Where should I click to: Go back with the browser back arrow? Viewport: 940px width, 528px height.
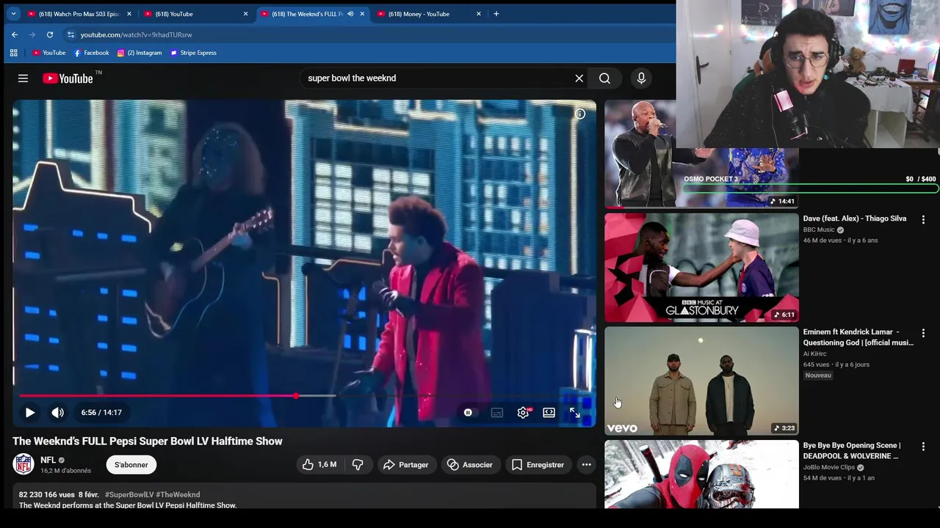tap(15, 34)
